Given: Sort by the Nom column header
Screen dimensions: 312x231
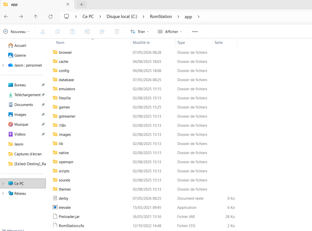Looking at the screenshot, I should (x=60, y=43).
